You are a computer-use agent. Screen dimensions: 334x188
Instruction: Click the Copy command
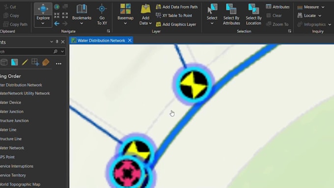click(x=11, y=16)
